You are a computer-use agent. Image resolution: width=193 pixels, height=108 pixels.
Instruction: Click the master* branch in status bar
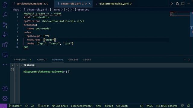15,106
